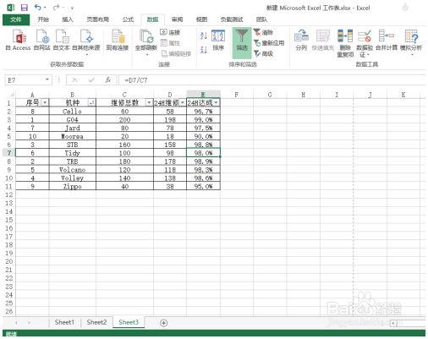
Task: Click the Redo arrow icon
Action: (56, 8)
